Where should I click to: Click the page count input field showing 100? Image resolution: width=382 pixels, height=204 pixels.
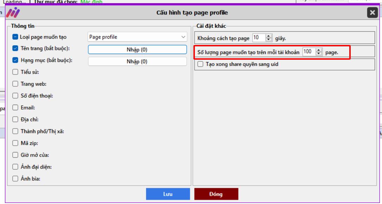tap(308, 52)
